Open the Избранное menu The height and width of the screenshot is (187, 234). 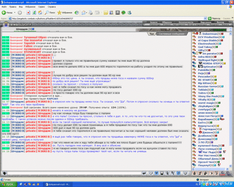click(30, 7)
